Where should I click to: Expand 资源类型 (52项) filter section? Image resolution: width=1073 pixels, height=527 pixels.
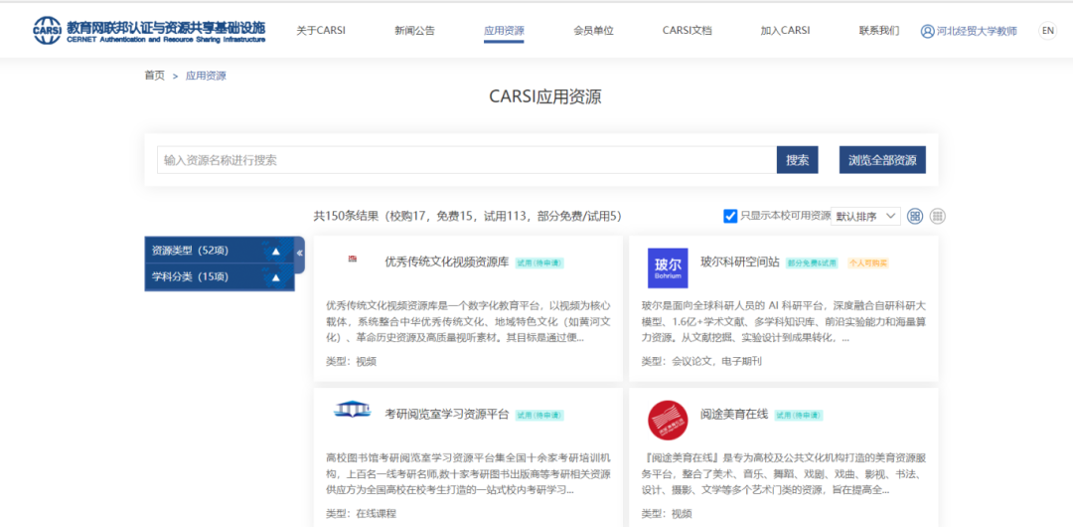coord(275,251)
